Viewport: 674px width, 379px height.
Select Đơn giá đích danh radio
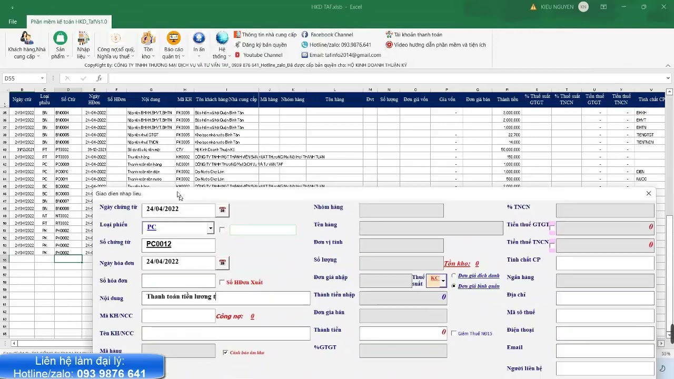pos(454,276)
